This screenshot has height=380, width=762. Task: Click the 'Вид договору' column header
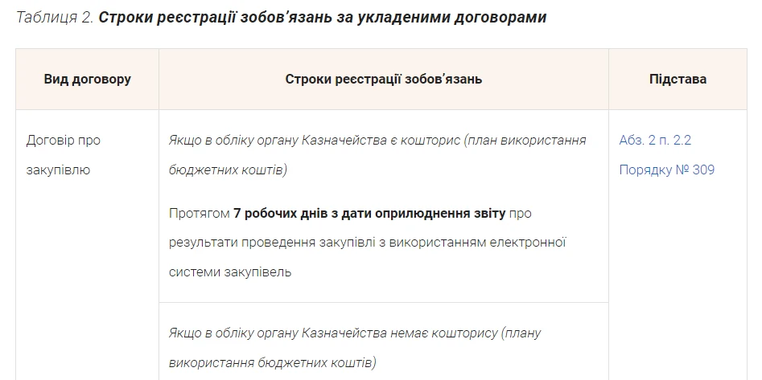(x=87, y=80)
